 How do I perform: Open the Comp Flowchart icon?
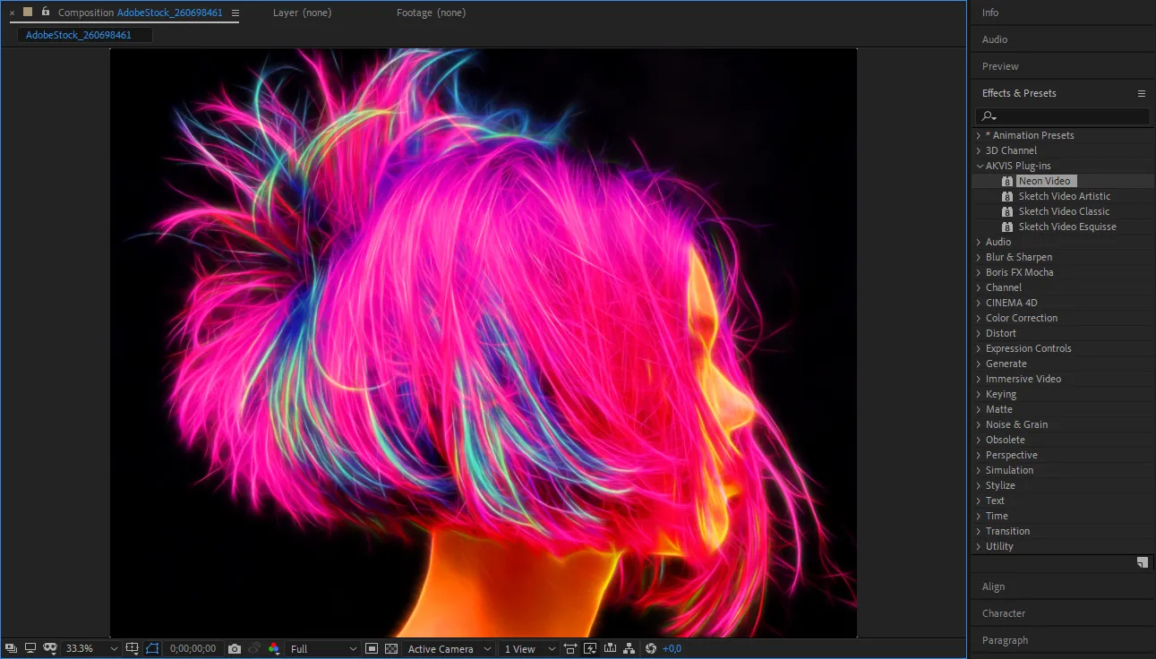629,648
